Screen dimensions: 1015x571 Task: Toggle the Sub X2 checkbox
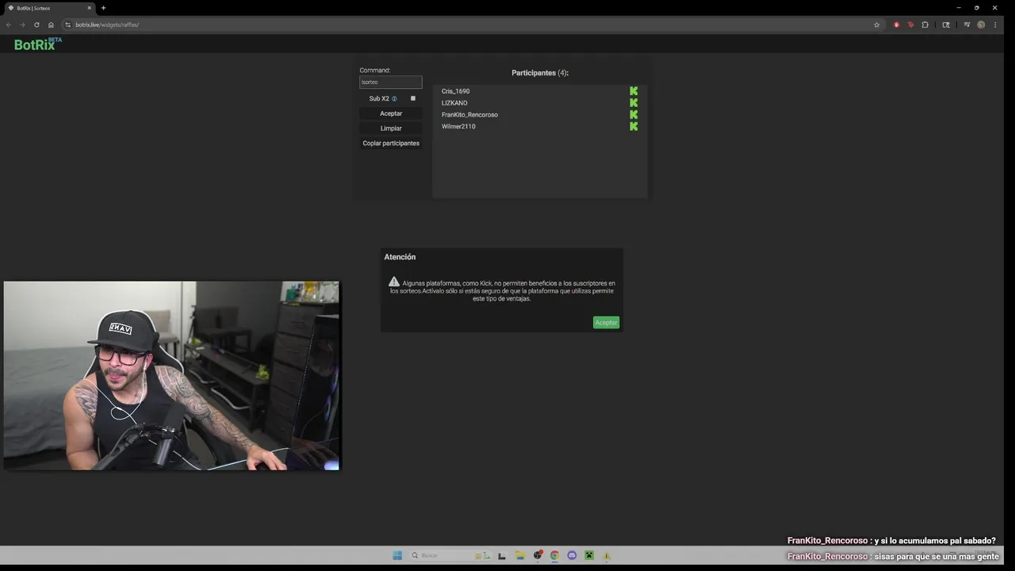413,98
